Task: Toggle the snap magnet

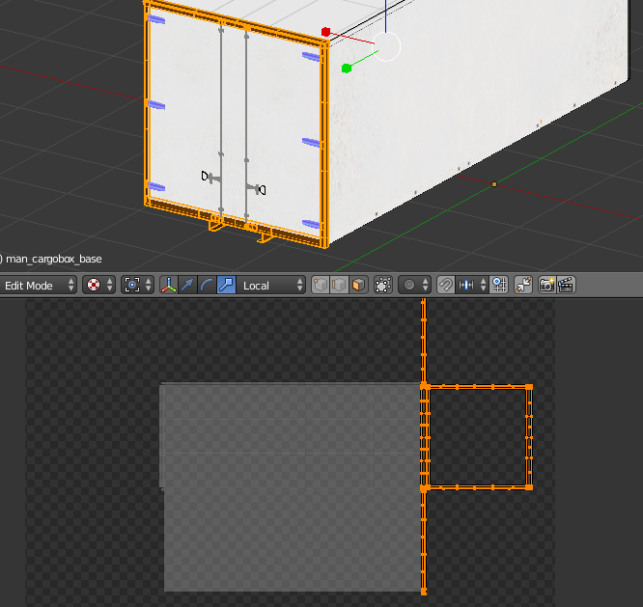Action: click(x=445, y=285)
